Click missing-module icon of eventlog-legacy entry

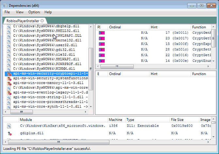[x=9, y=93]
